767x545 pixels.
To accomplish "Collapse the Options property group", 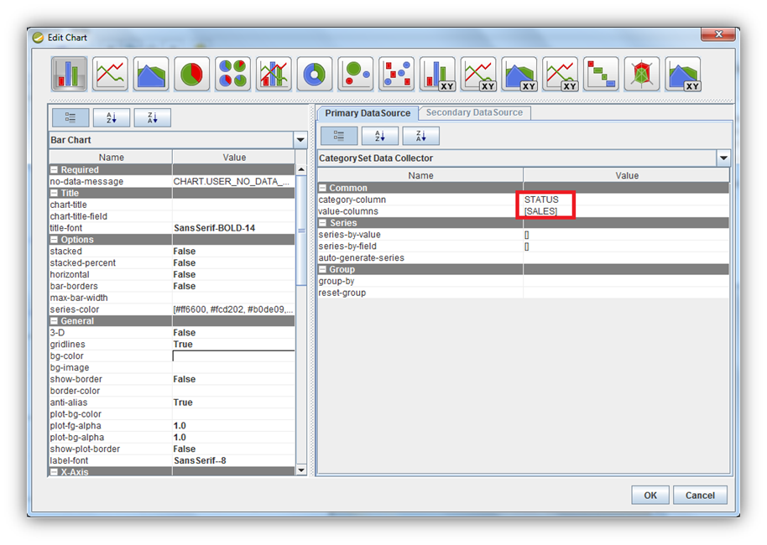I will [x=55, y=240].
